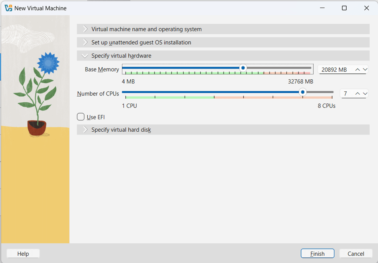Close the New Virtual Machine dialog
The width and height of the screenshot is (378, 263).
tap(366, 8)
